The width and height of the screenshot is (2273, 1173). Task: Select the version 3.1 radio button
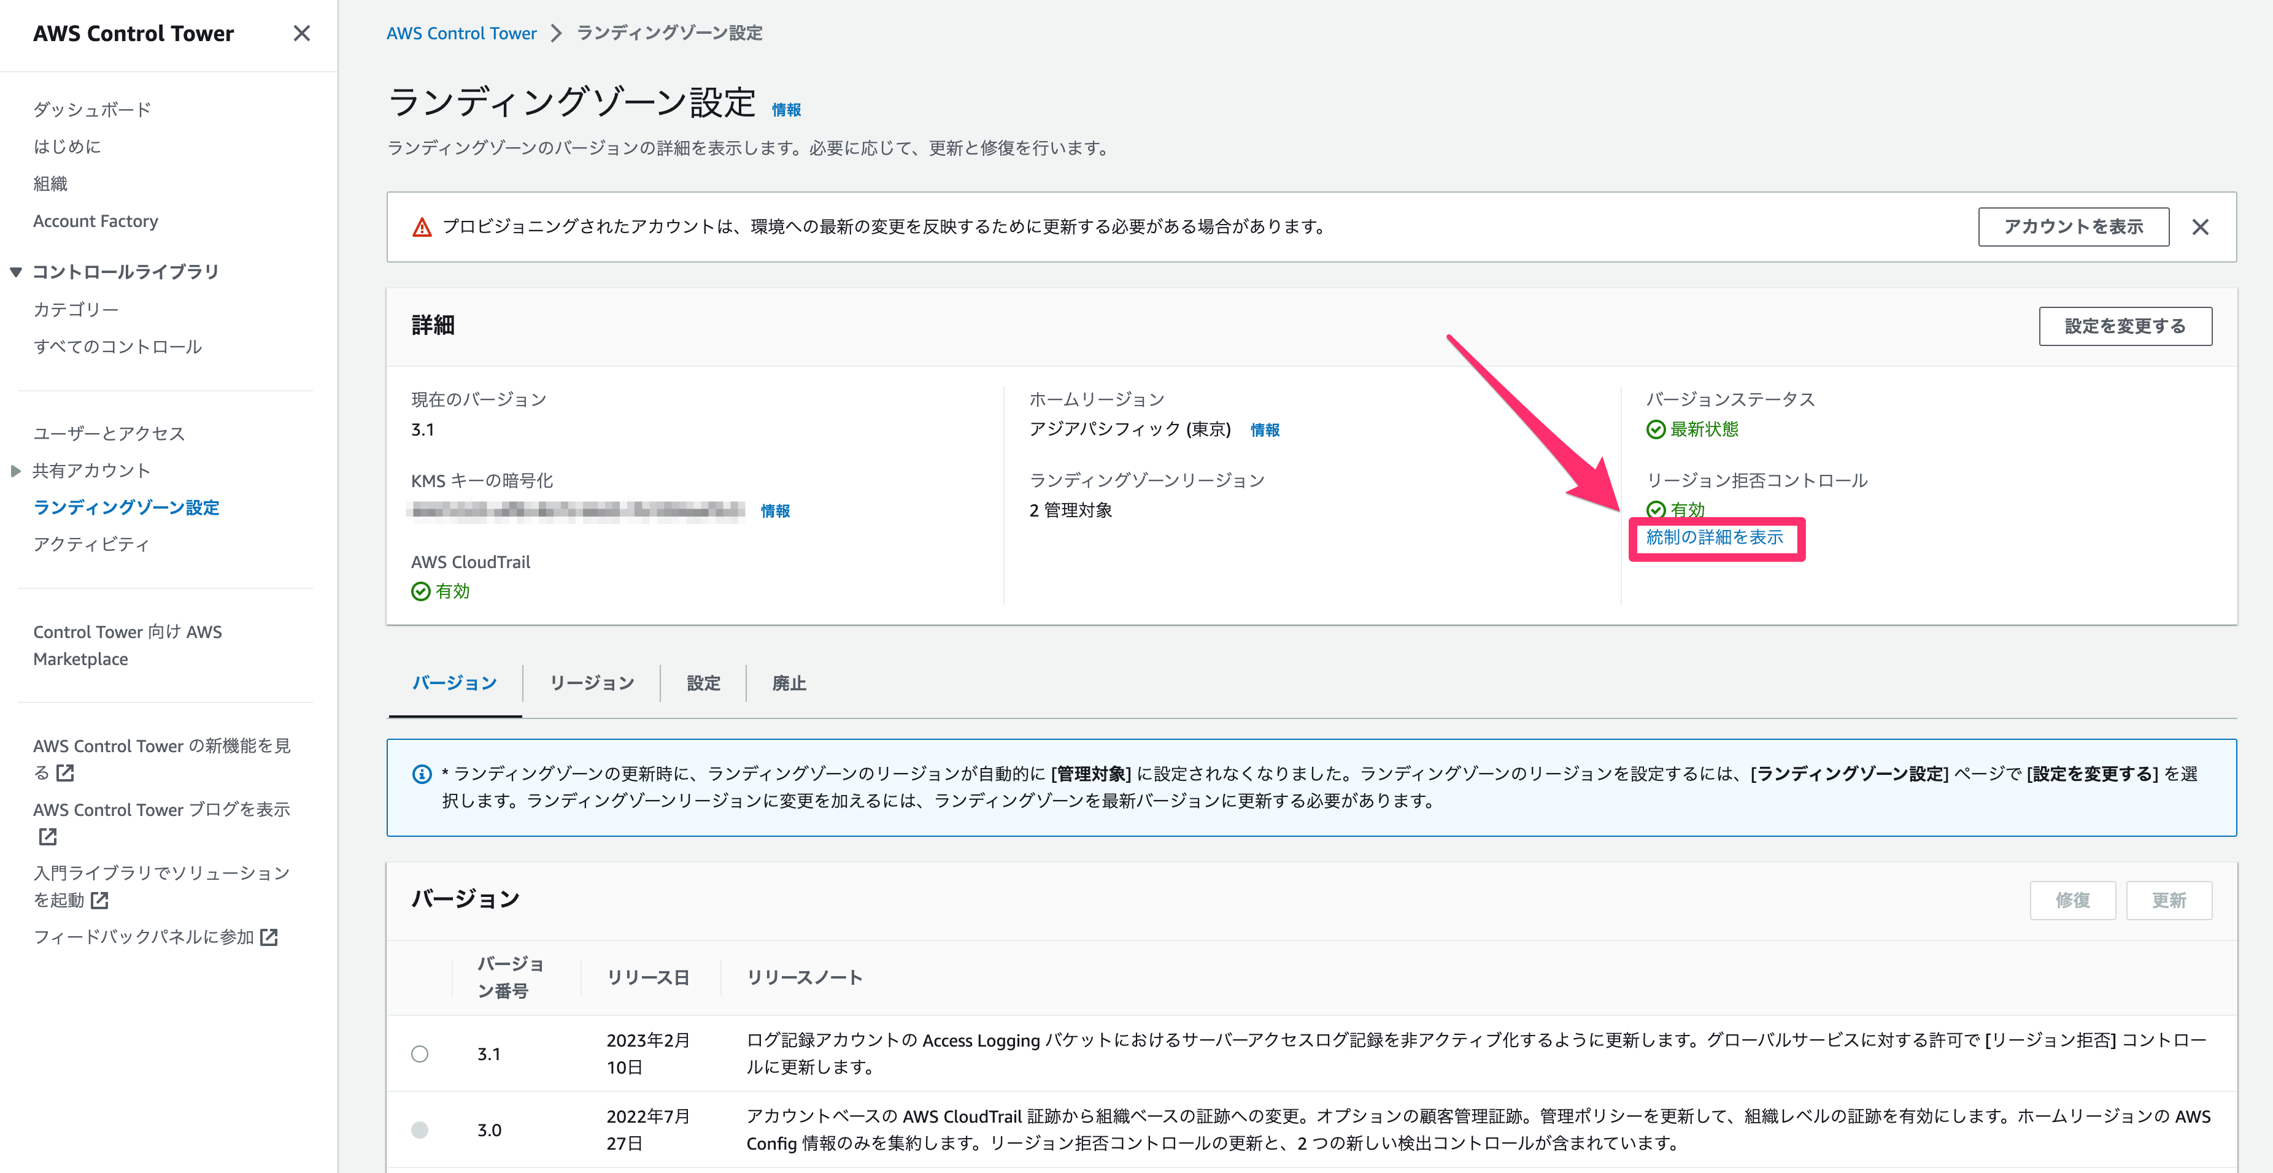tap(420, 1054)
